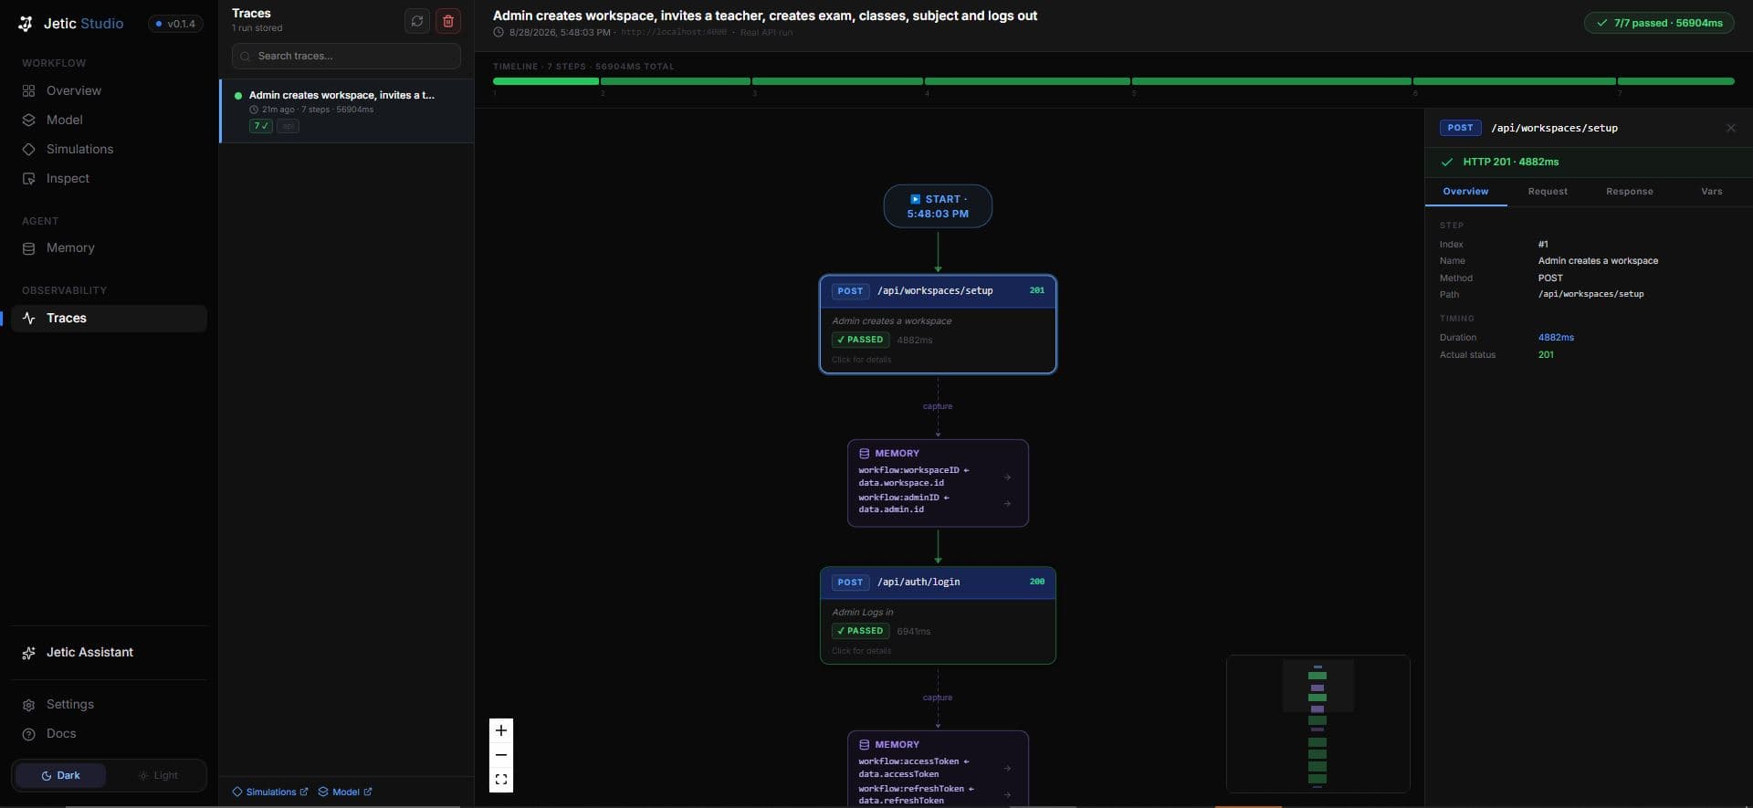Delete stored traces with trash icon
This screenshot has height=808, width=1753.
pos(448,21)
